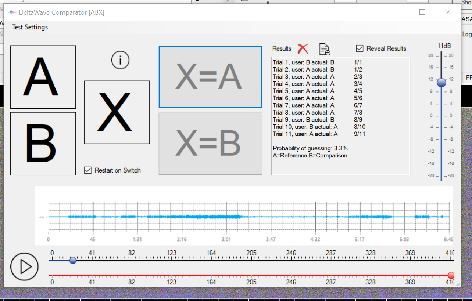Image resolution: width=472 pixels, height=301 pixels.
Task: Click the Probability of guessing text line
Action: pyautogui.click(x=310, y=148)
